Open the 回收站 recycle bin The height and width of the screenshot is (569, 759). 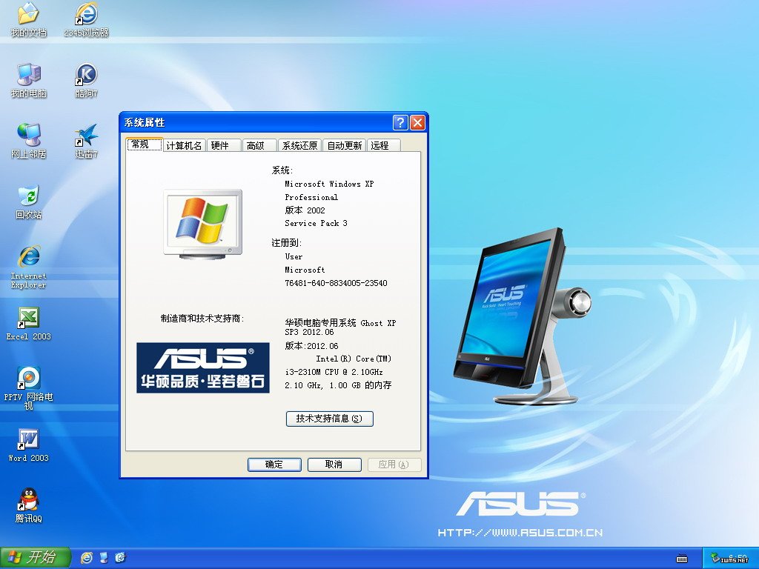click(27, 199)
